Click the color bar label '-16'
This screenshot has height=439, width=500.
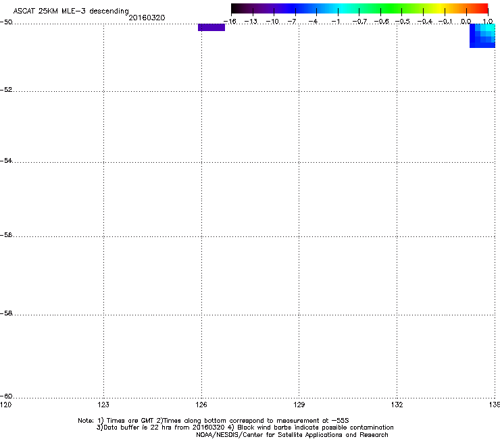click(230, 22)
